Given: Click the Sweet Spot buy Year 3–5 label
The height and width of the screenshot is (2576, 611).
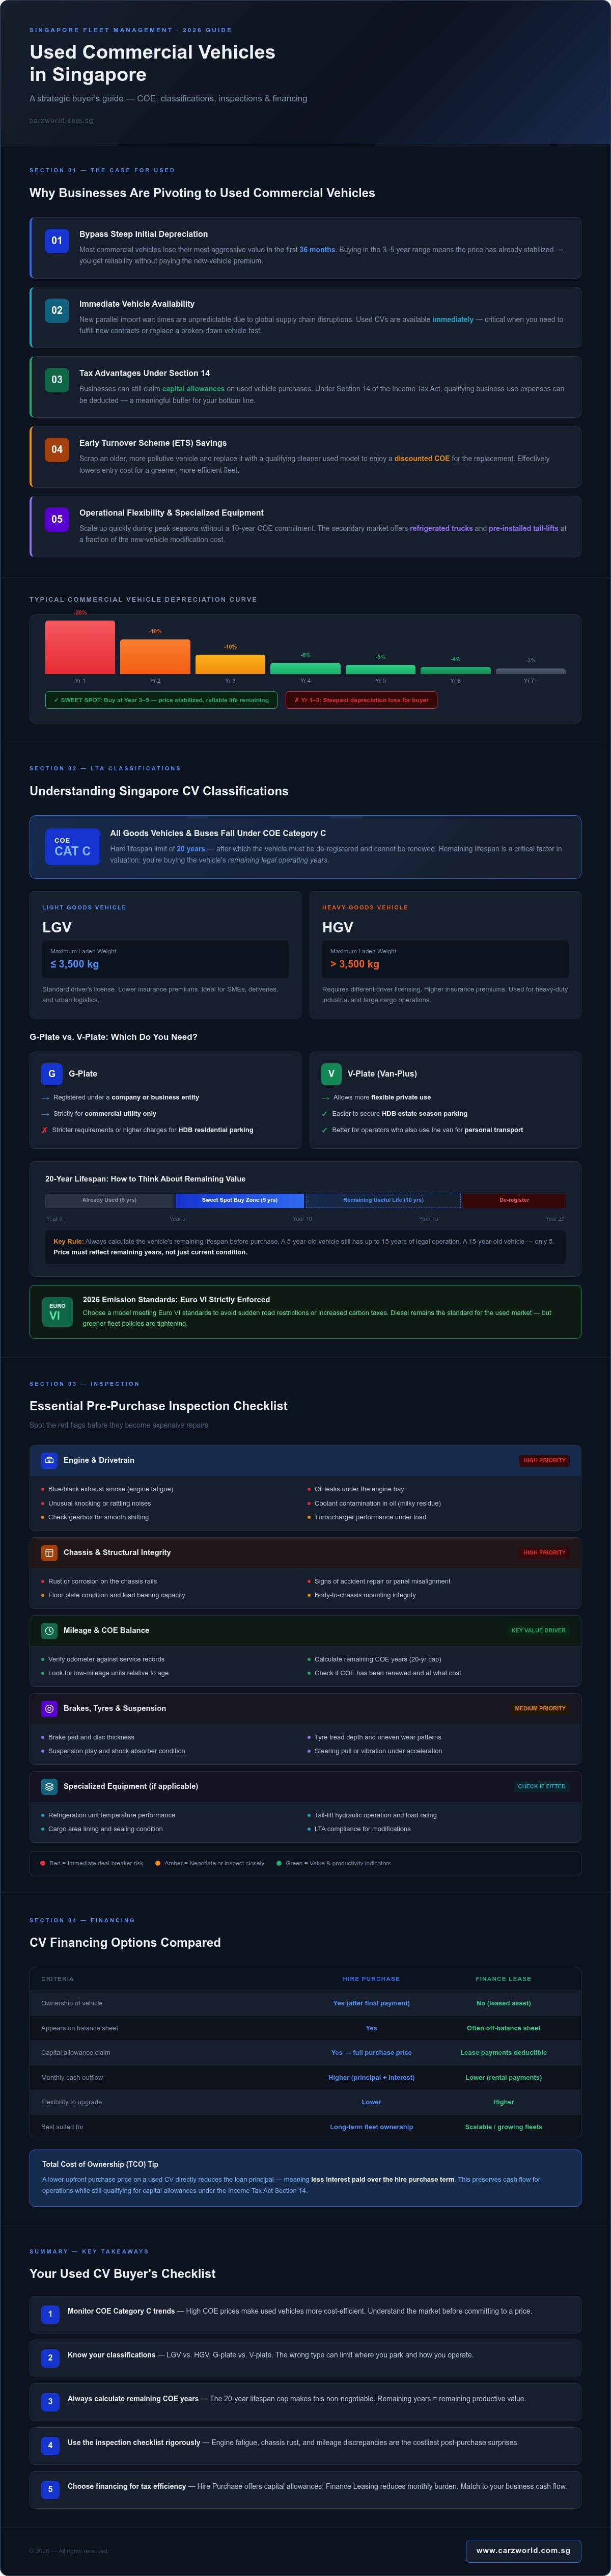Looking at the screenshot, I should 161,700.
